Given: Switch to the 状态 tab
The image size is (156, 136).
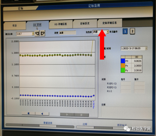Looking at the screenshot, I should (x=15, y=26).
